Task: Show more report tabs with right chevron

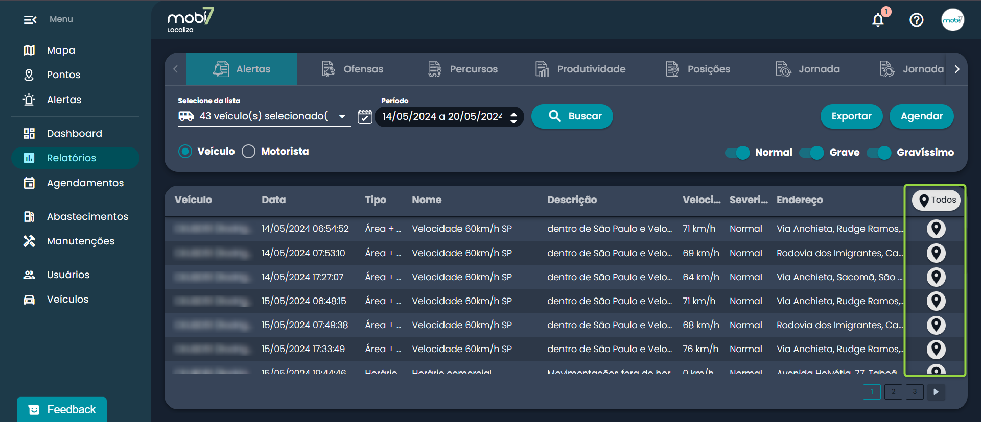Action: (957, 69)
